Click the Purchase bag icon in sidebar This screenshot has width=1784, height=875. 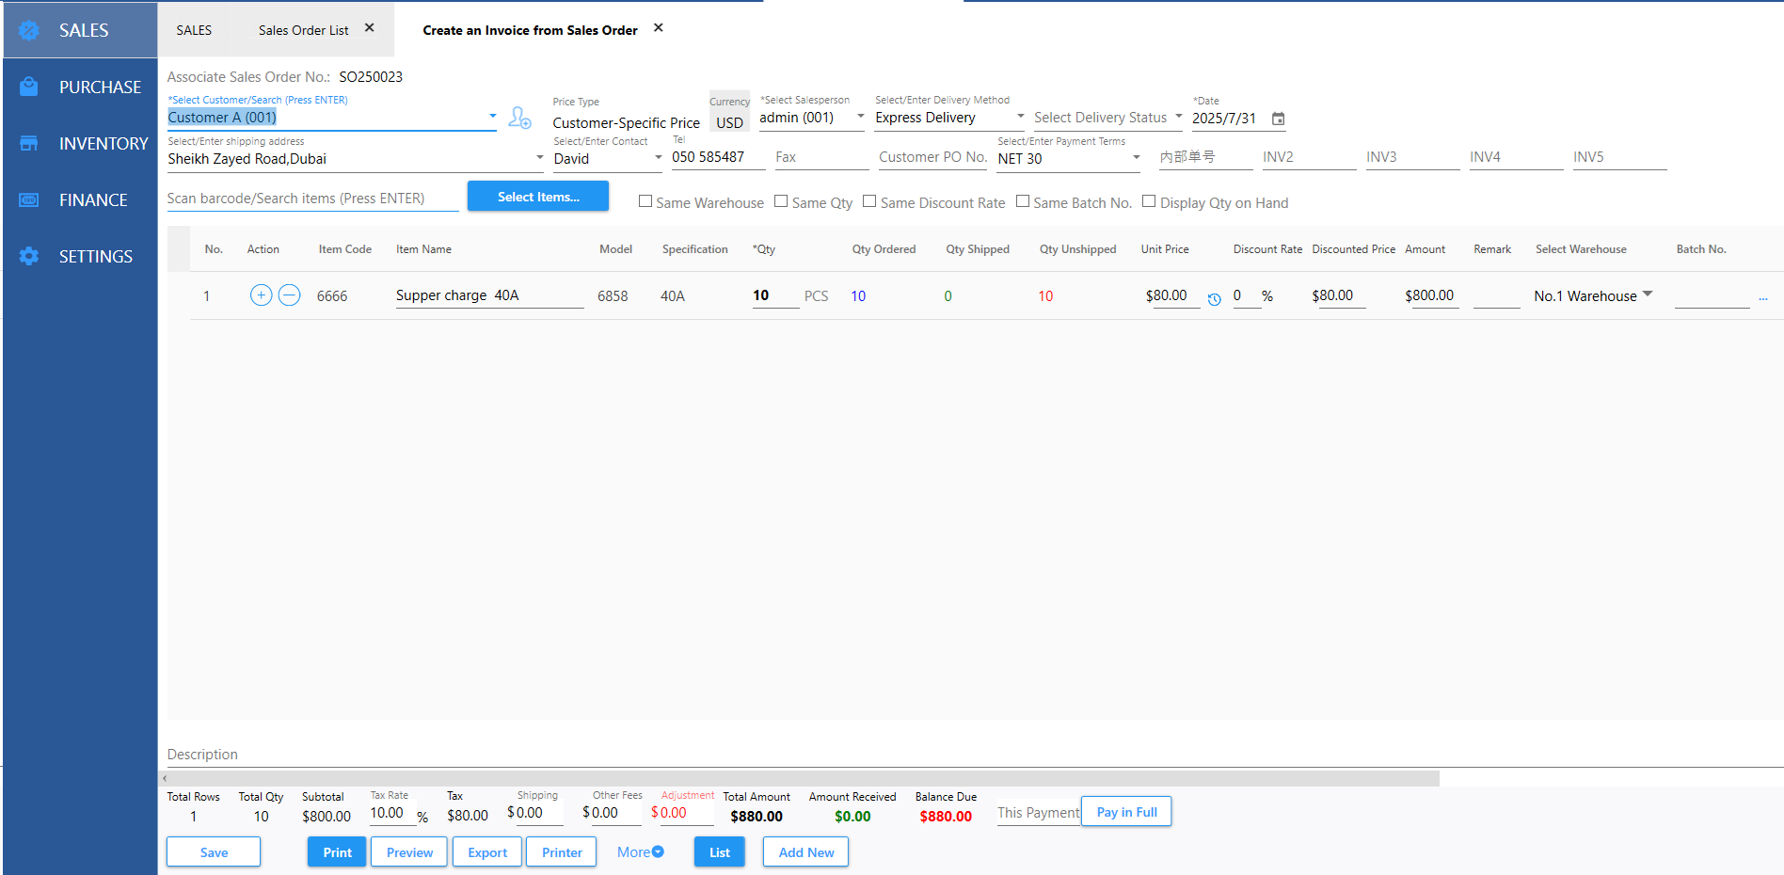29,87
